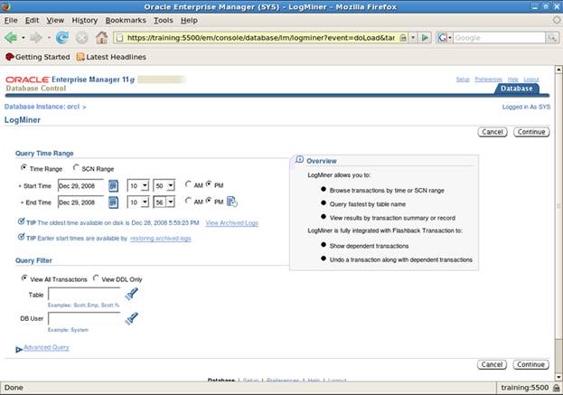Image resolution: width=563 pixels, height=395 pixels.
Task: Open the Tools menu
Action: [164, 21]
